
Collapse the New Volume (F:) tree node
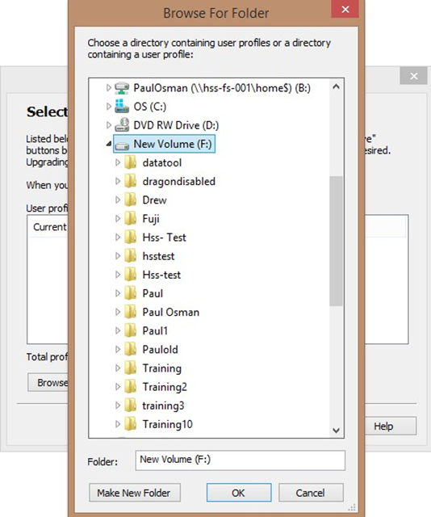108,144
